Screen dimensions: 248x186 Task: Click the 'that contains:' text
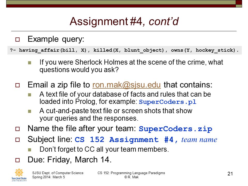(x=188, y=85)
